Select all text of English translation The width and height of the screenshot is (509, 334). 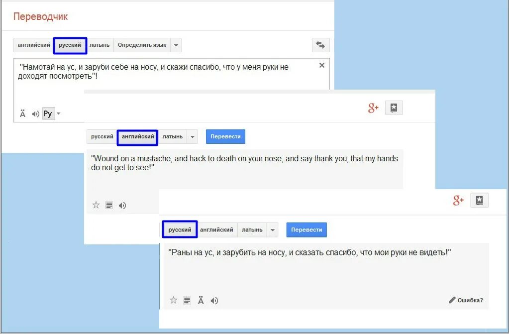tap(109, 206)
